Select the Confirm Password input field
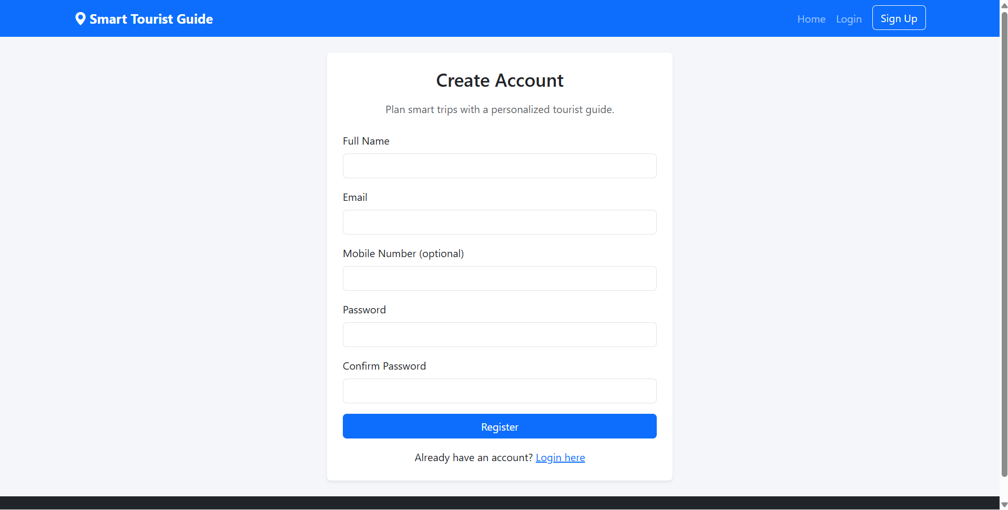Viewport: 1008px width, 510px height. click(x=500, y=391)
